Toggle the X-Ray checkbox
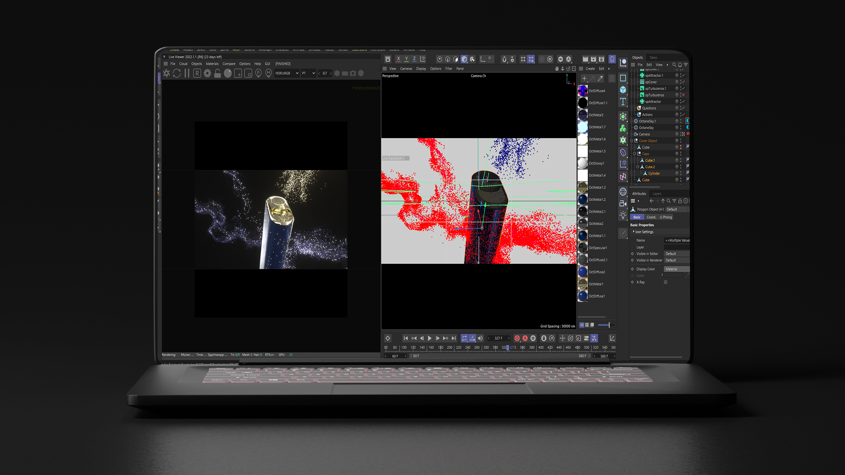Image resolution: width=845 pixels, height=475 pixels. pos(665,282)
